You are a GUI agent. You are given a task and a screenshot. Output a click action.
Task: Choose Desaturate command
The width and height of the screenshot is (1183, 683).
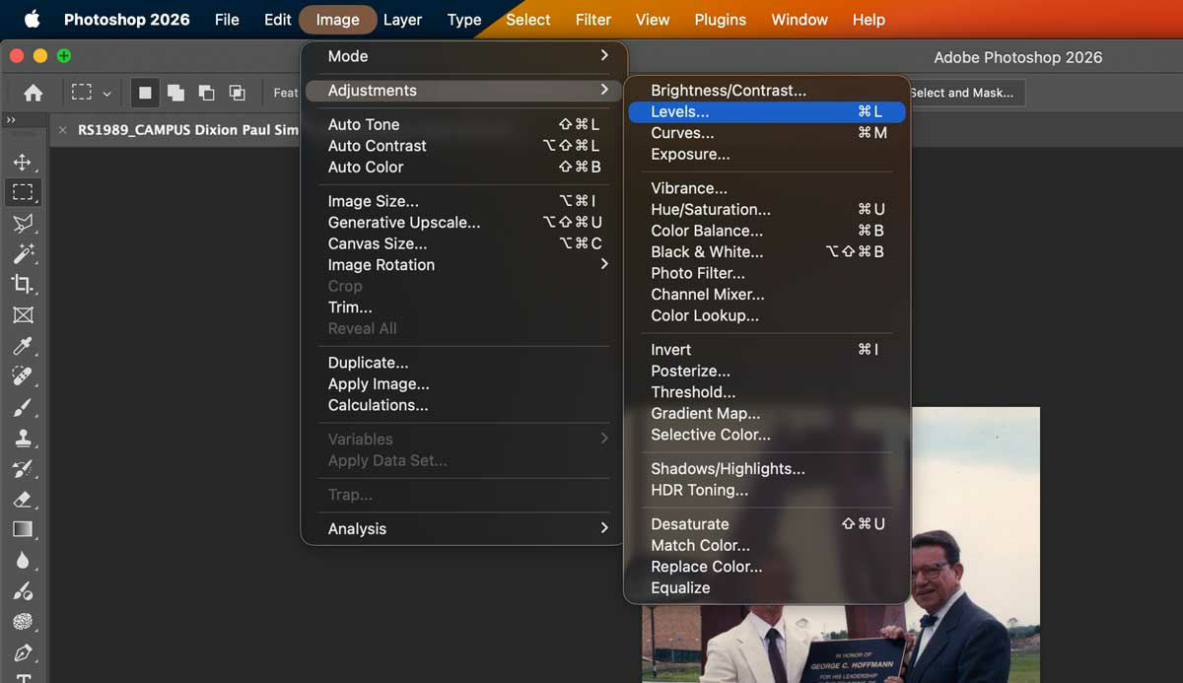click(766, 523)
